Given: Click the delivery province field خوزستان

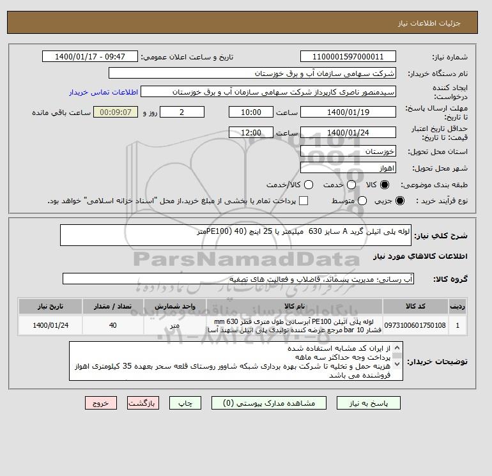Looking at the screenshot, I should [x=348, y=151].
